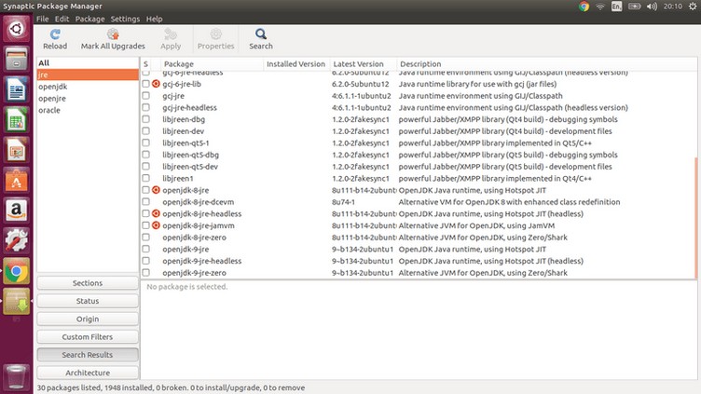Open keyboard layout En indicator

[x=616, y=7]
